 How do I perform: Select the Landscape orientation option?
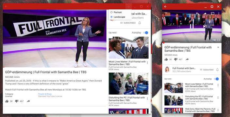(118, 17)
